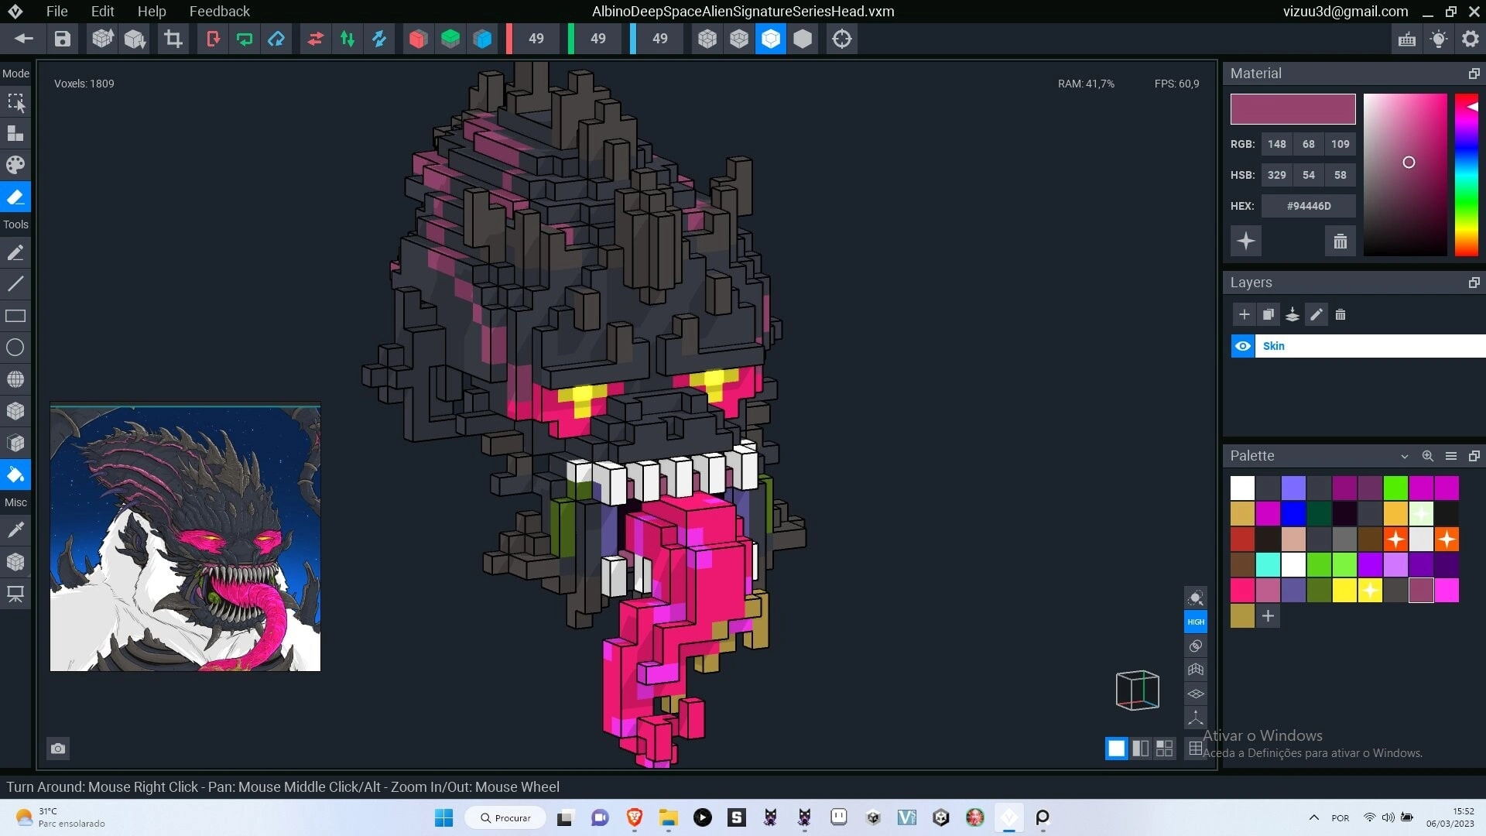Open the Palette hamburger menu
Screen dimensions: 1486x836
tap(1451, 456)
